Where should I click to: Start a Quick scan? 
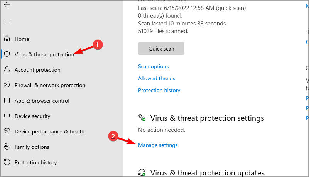161,49
